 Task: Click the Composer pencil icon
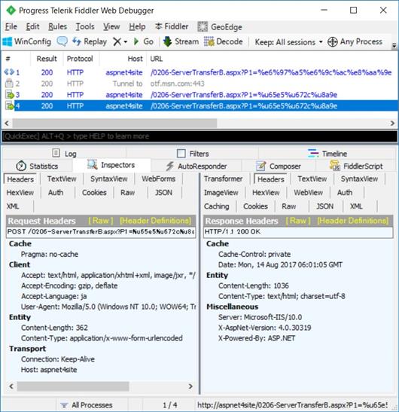[x=260, y=166]
